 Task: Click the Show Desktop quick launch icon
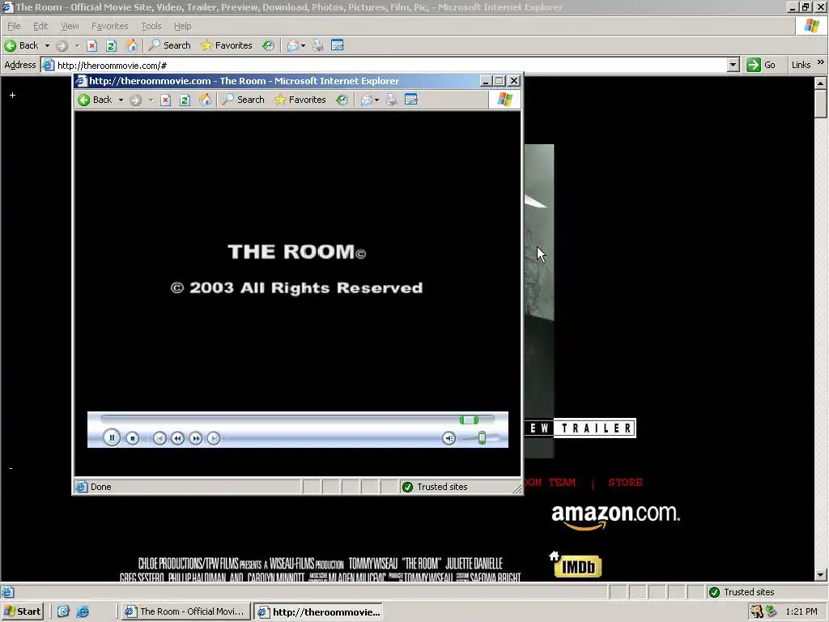[x=63, y=611]
